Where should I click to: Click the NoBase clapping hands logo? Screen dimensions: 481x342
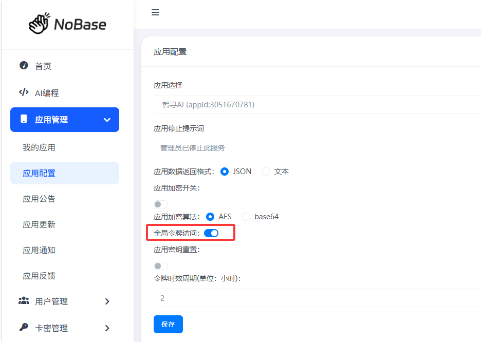(x=40, y=24)
